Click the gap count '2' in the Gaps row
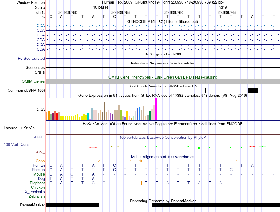Image resolution: width=280 pixels, height=212 pixels. point(99,161)
